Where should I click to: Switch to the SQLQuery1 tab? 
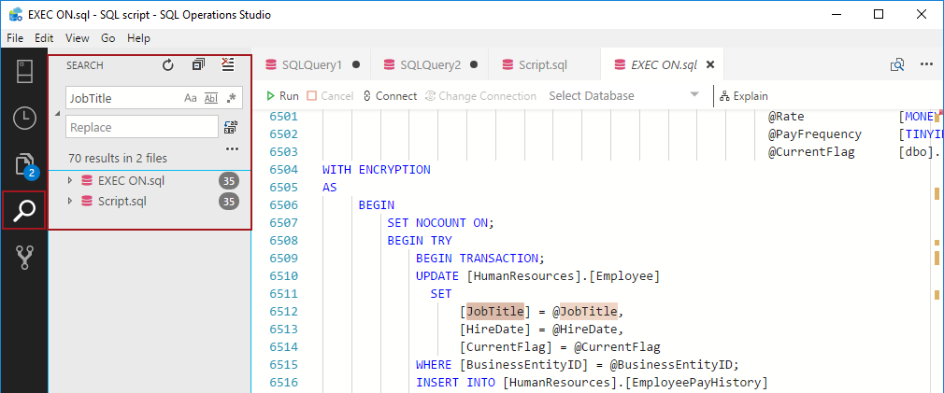coord(311,65)
